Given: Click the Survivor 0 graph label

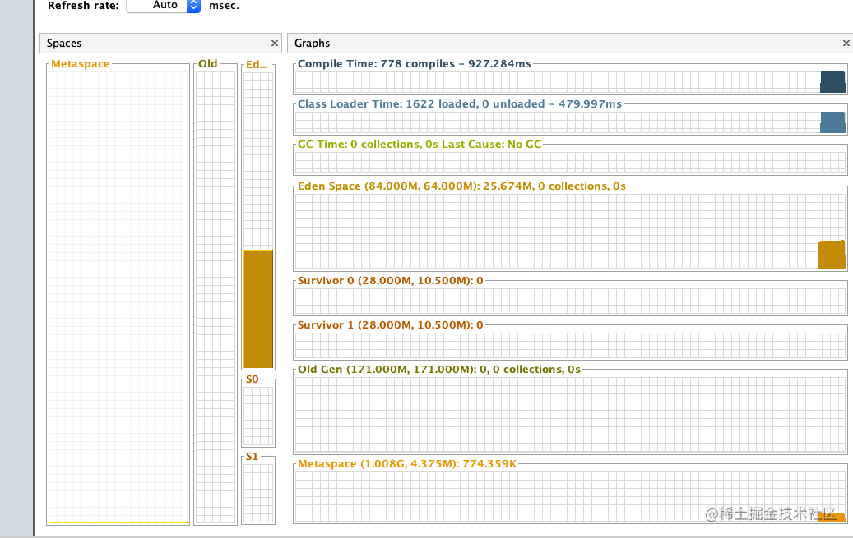Looking at the screenshot, I should click(x=390, y=280).
